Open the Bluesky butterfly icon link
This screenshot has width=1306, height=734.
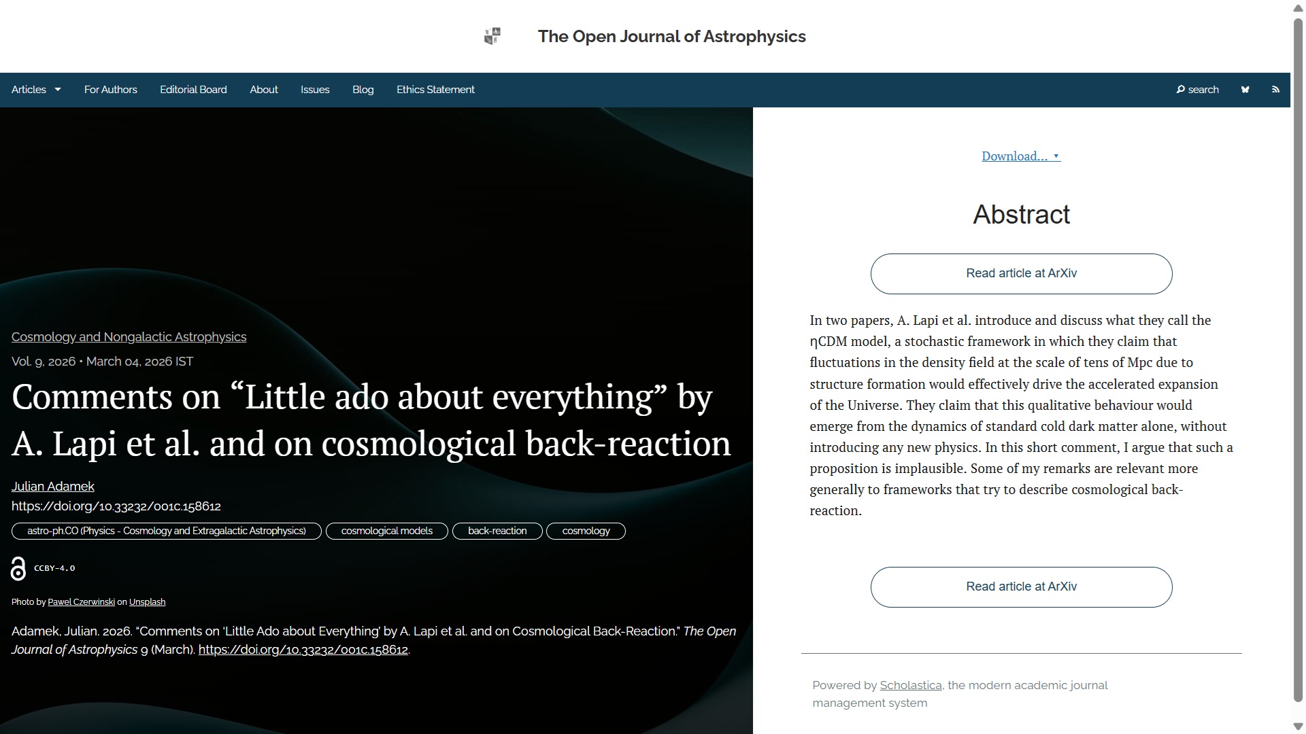(1245, 90)
